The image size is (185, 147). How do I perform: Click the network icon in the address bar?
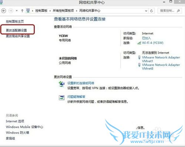point(28,11)
